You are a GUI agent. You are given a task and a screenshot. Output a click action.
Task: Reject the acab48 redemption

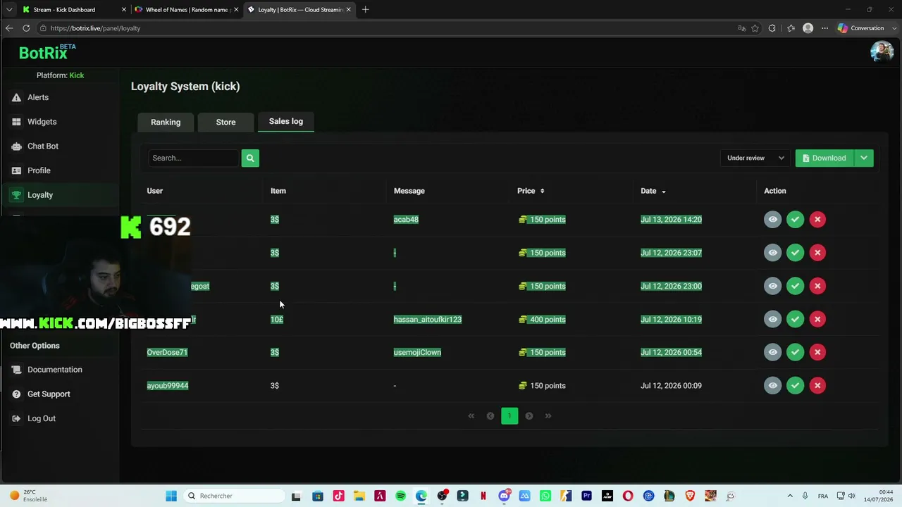[817, 220]
